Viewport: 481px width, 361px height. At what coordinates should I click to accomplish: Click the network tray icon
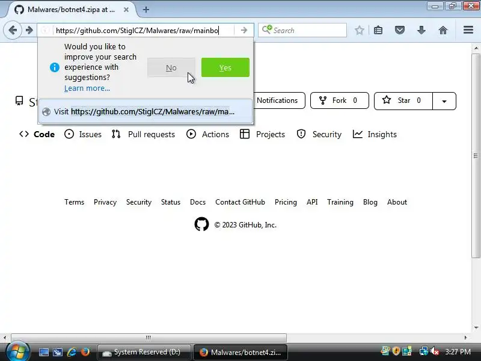[x=424, y=351]
